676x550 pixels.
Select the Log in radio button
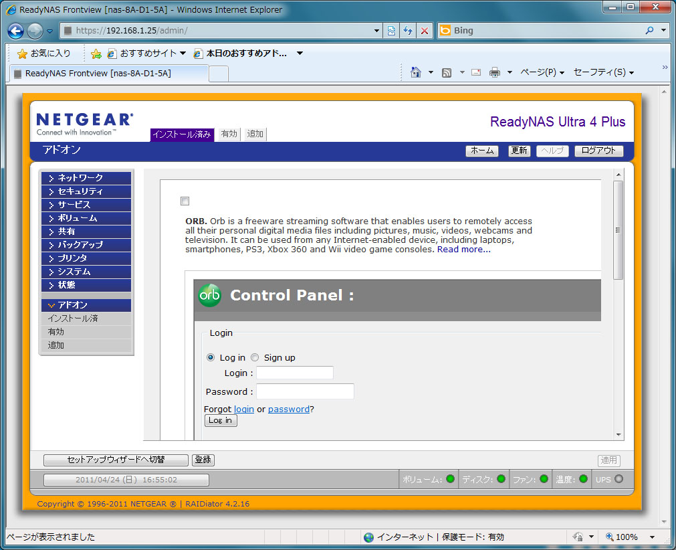(211, 357)
